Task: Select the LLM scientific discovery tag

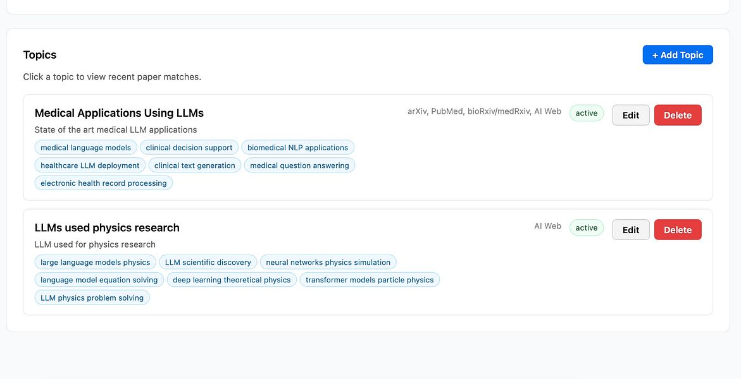Action: (x=208, y=262)
